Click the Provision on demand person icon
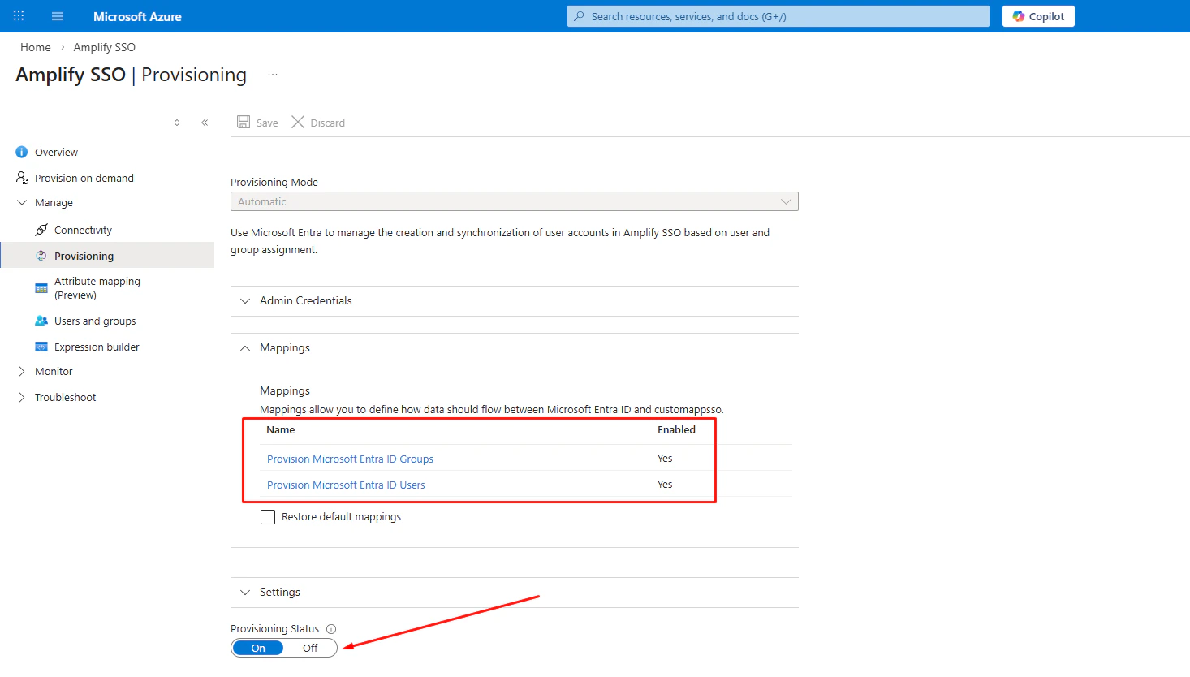Viewport: 1190px width, 677px height. click(22, 178)
